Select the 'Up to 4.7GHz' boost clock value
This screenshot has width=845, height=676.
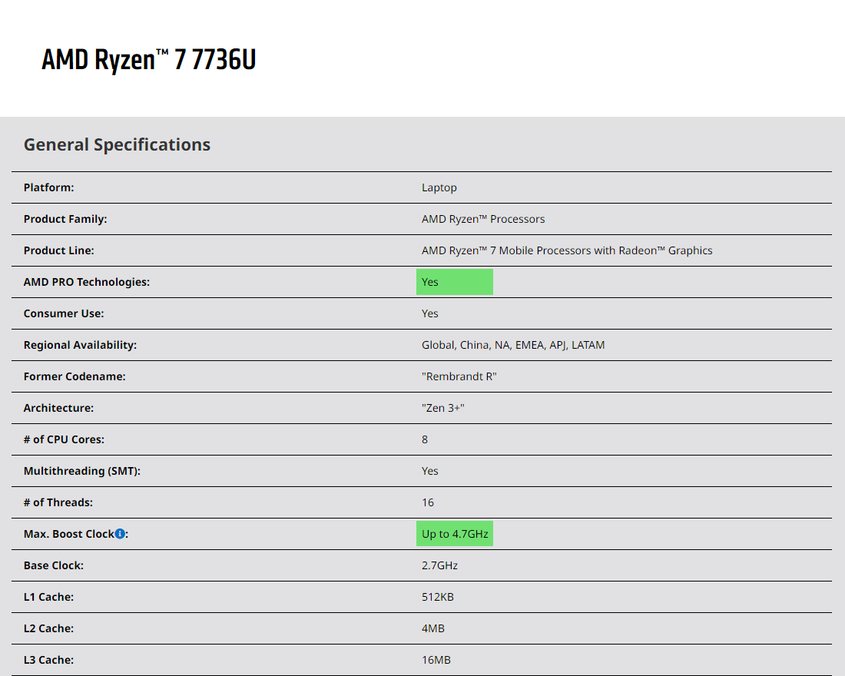click(455, 534)
